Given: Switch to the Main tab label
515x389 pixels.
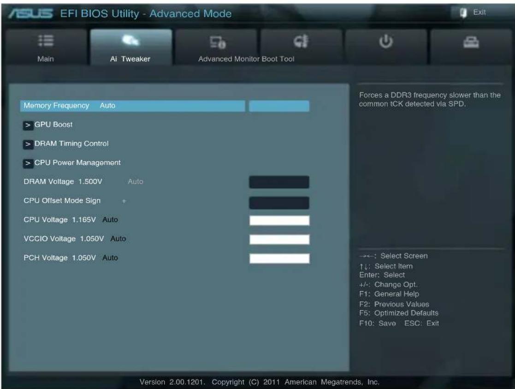Looking at the screenshot, I should (x=46, y=59).
